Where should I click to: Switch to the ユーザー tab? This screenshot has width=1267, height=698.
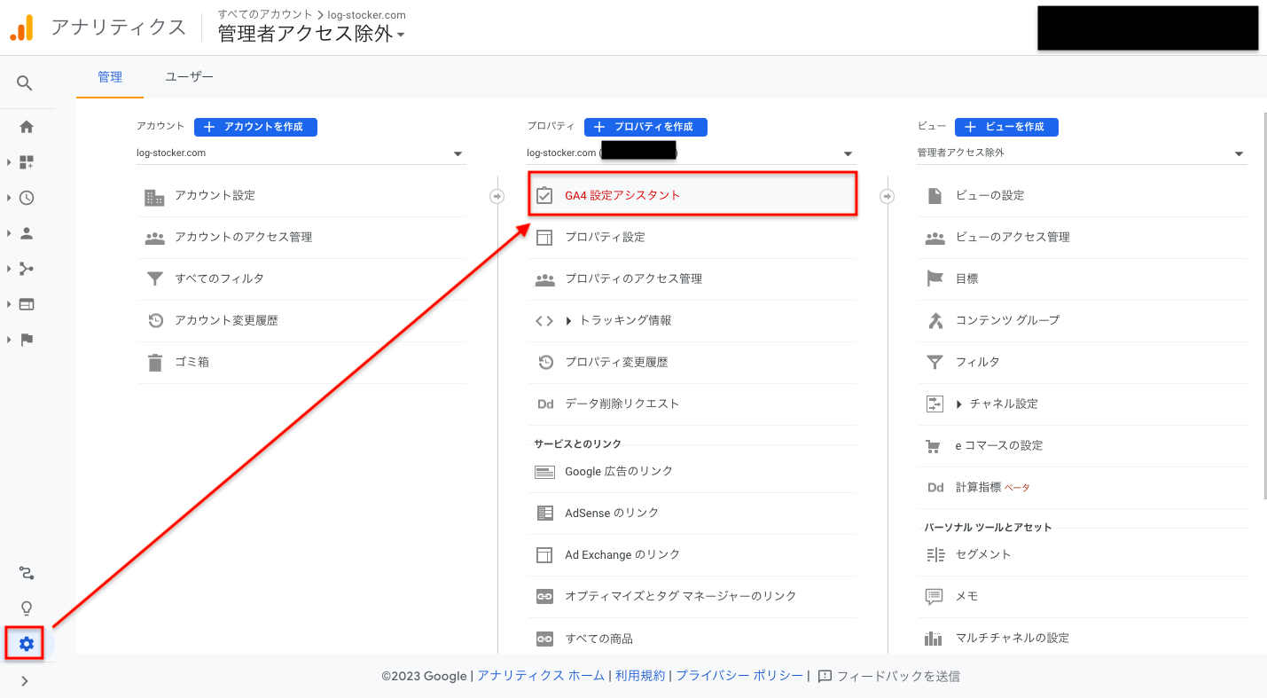click(x=189, y=77)
